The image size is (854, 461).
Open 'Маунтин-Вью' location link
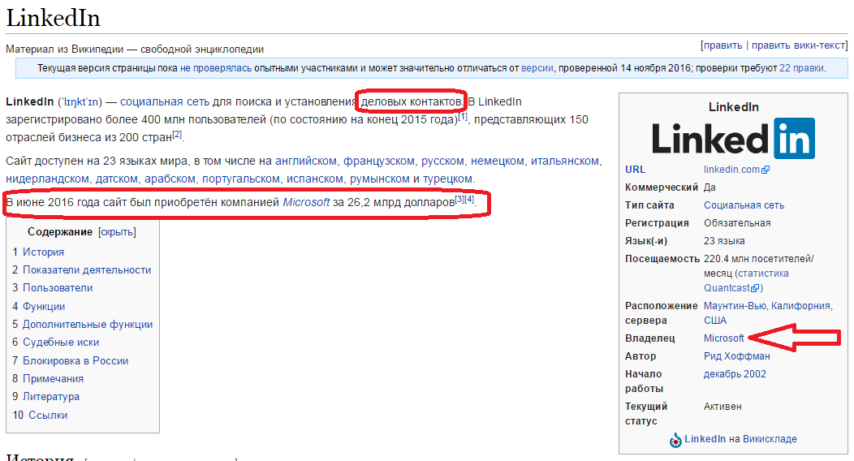click(x=735, y=306)
